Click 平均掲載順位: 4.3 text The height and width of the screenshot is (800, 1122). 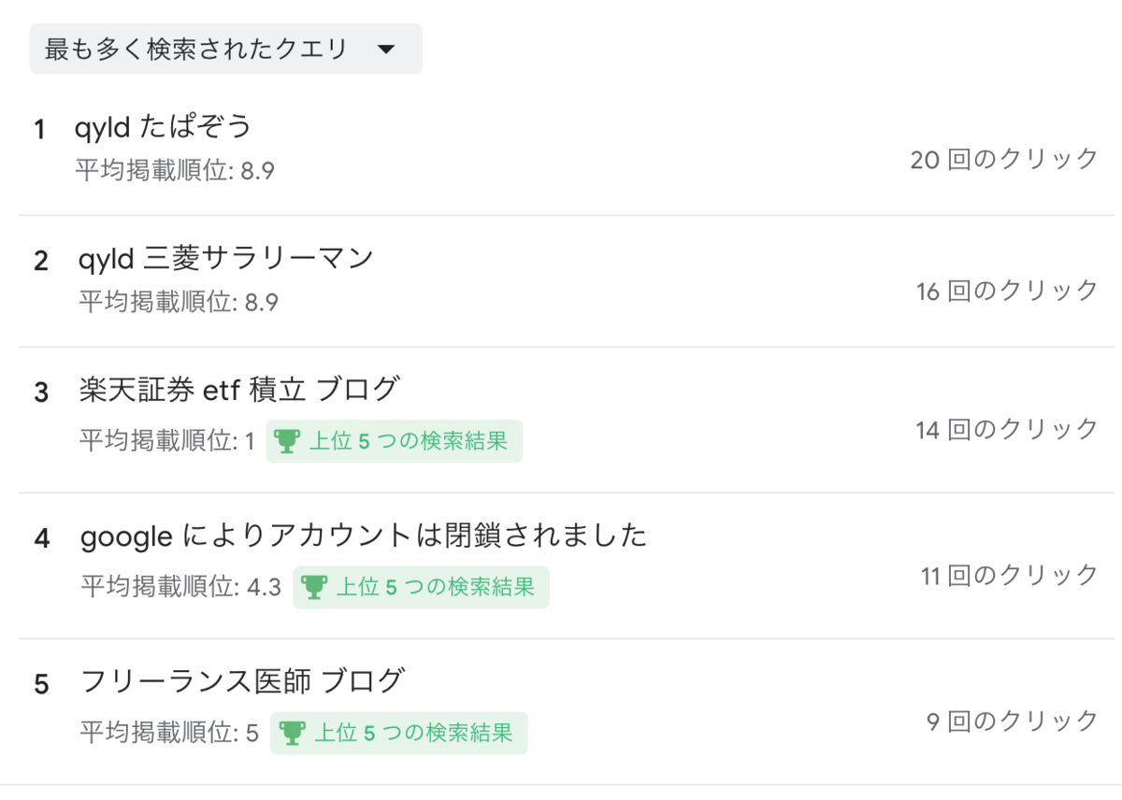[x=180, y=587]
